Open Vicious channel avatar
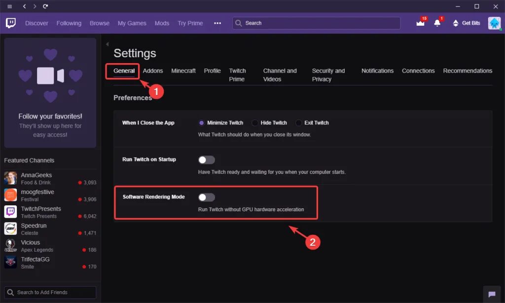505x303 pixels. (10, 245)
